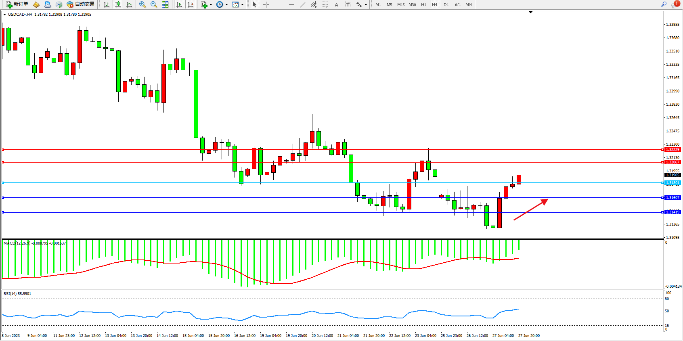Switch chart to bar chart mode
683x341 pixels.
tap(107, 4)
